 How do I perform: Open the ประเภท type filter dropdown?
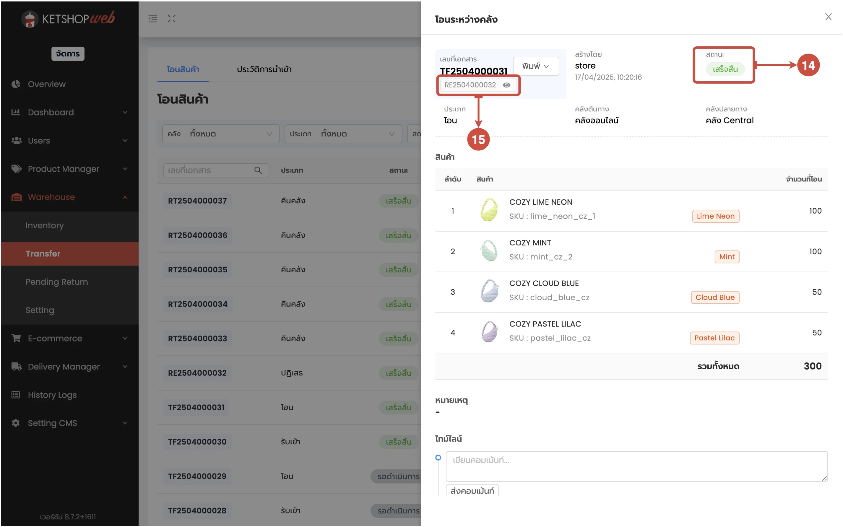pyautogui.click(x=343, y=134)
